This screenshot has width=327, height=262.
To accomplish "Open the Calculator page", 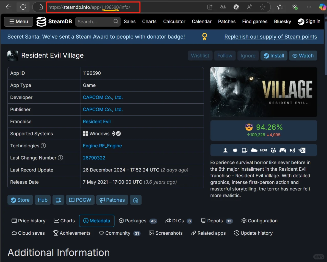I will [174, 21].
